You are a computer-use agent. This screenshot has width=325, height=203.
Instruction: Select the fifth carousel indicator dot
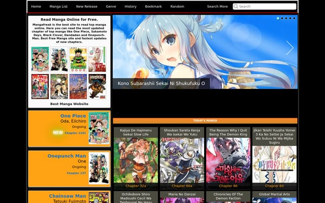coord(294,18)
